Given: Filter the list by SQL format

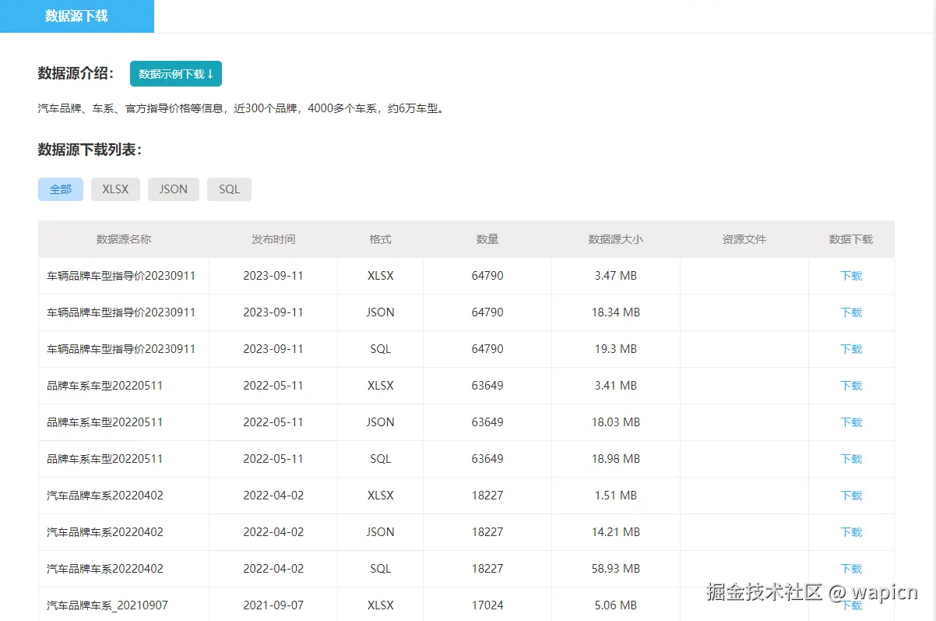Looking at the screenshot, I should coord(229,189).
